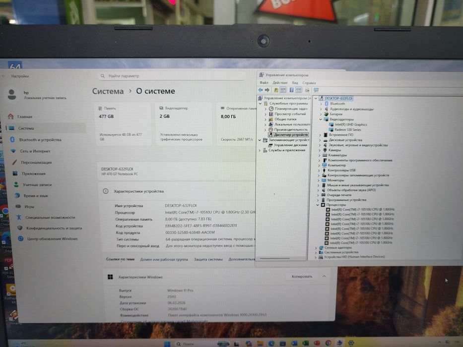The image size is (463, 347).
Task: Open Домен или рабочая группа link
Action: coord(164,259)
